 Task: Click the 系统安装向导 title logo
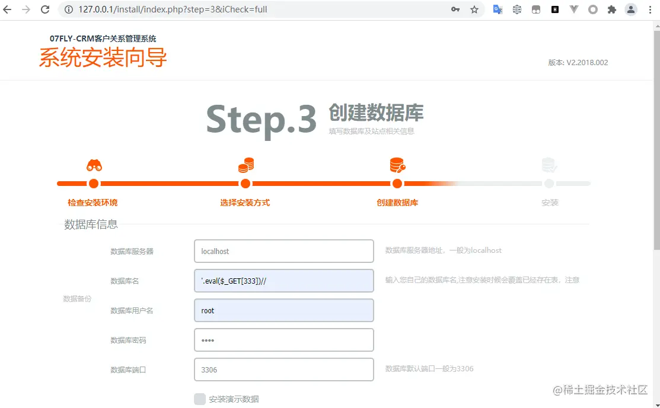tap(103, 57)
